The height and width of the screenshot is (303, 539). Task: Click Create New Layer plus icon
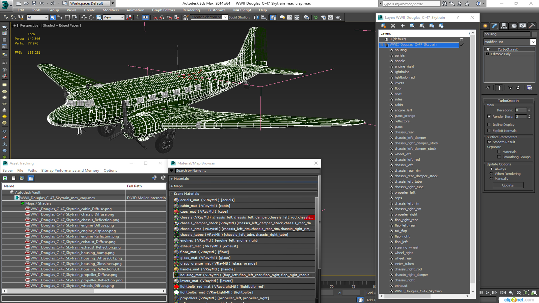tap(402, 26)
